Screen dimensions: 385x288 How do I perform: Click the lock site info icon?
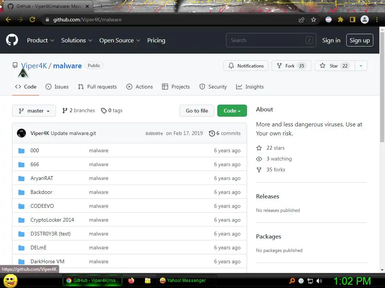[x=47, y=19]
